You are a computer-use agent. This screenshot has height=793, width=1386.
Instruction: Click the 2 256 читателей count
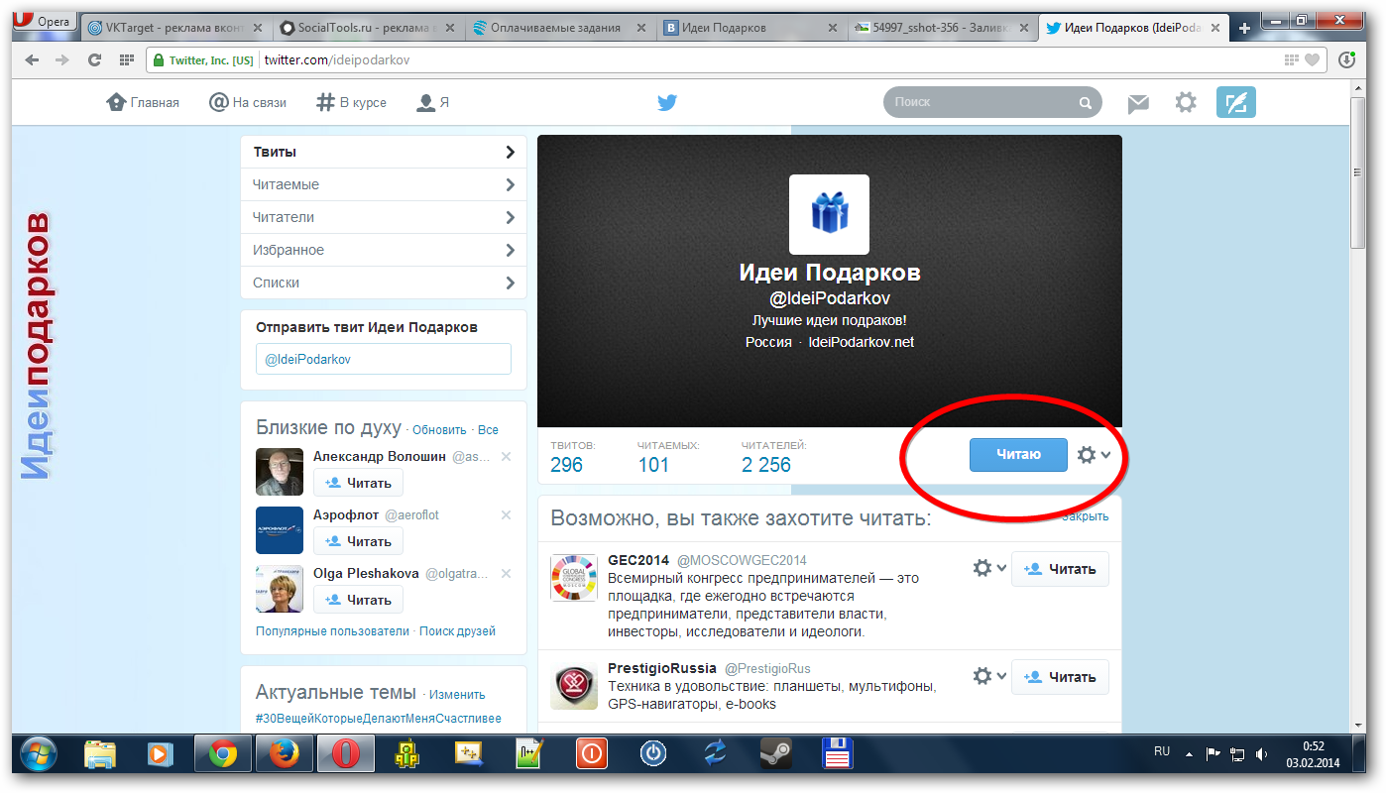[x=766, y=465]
